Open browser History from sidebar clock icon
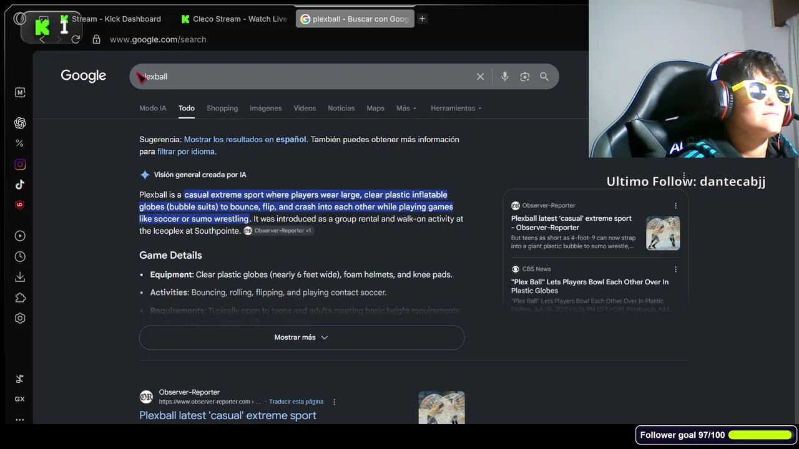 point(20,256)
